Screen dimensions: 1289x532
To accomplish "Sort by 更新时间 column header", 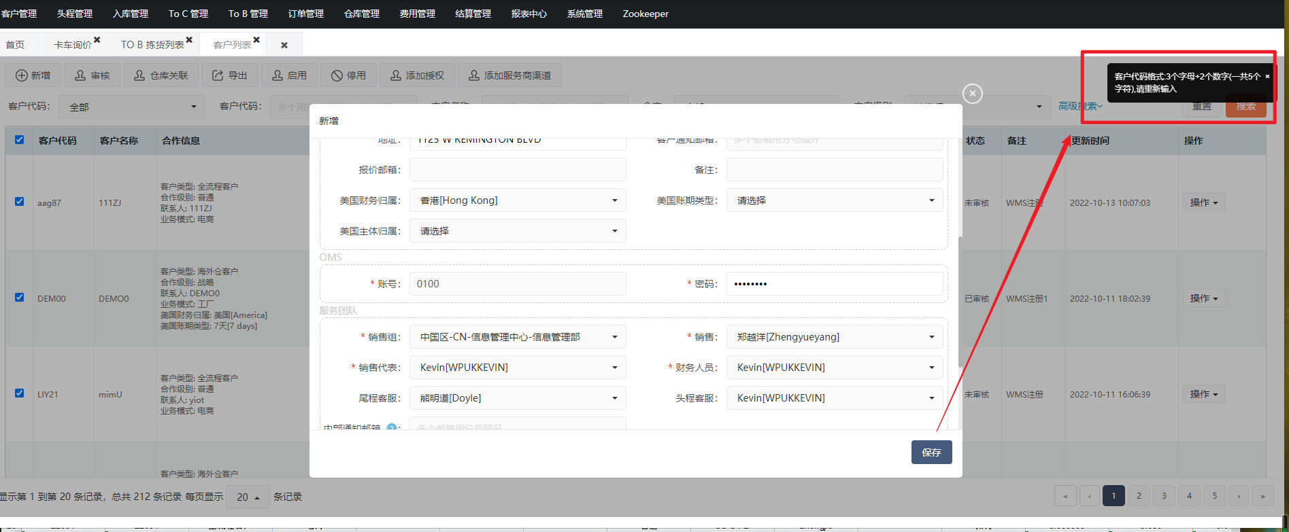I will (1090, 141).
